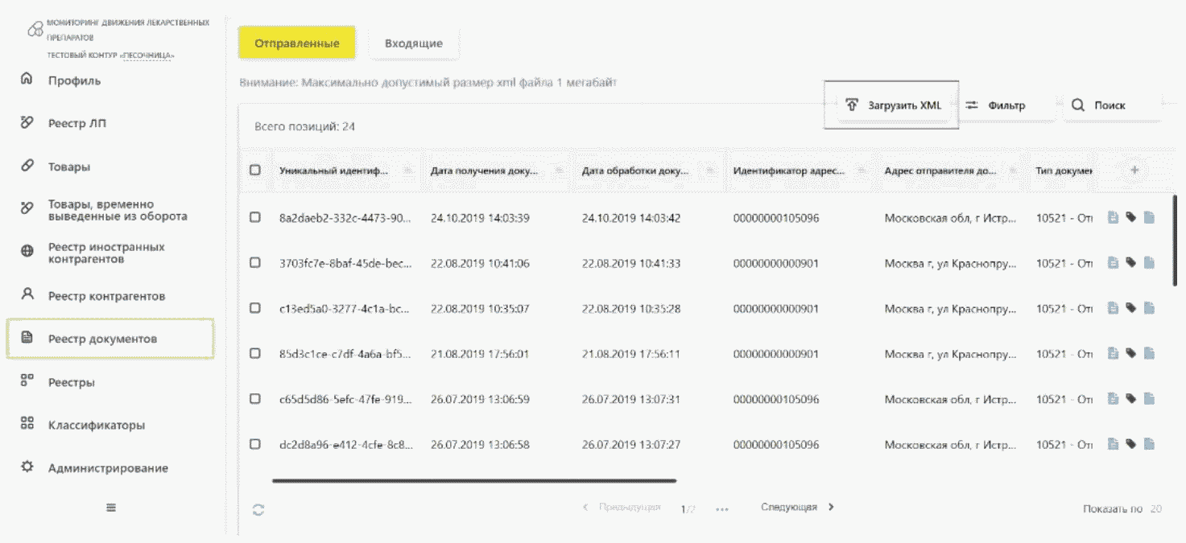Click the home icon for Профиль

click(27, 80)
